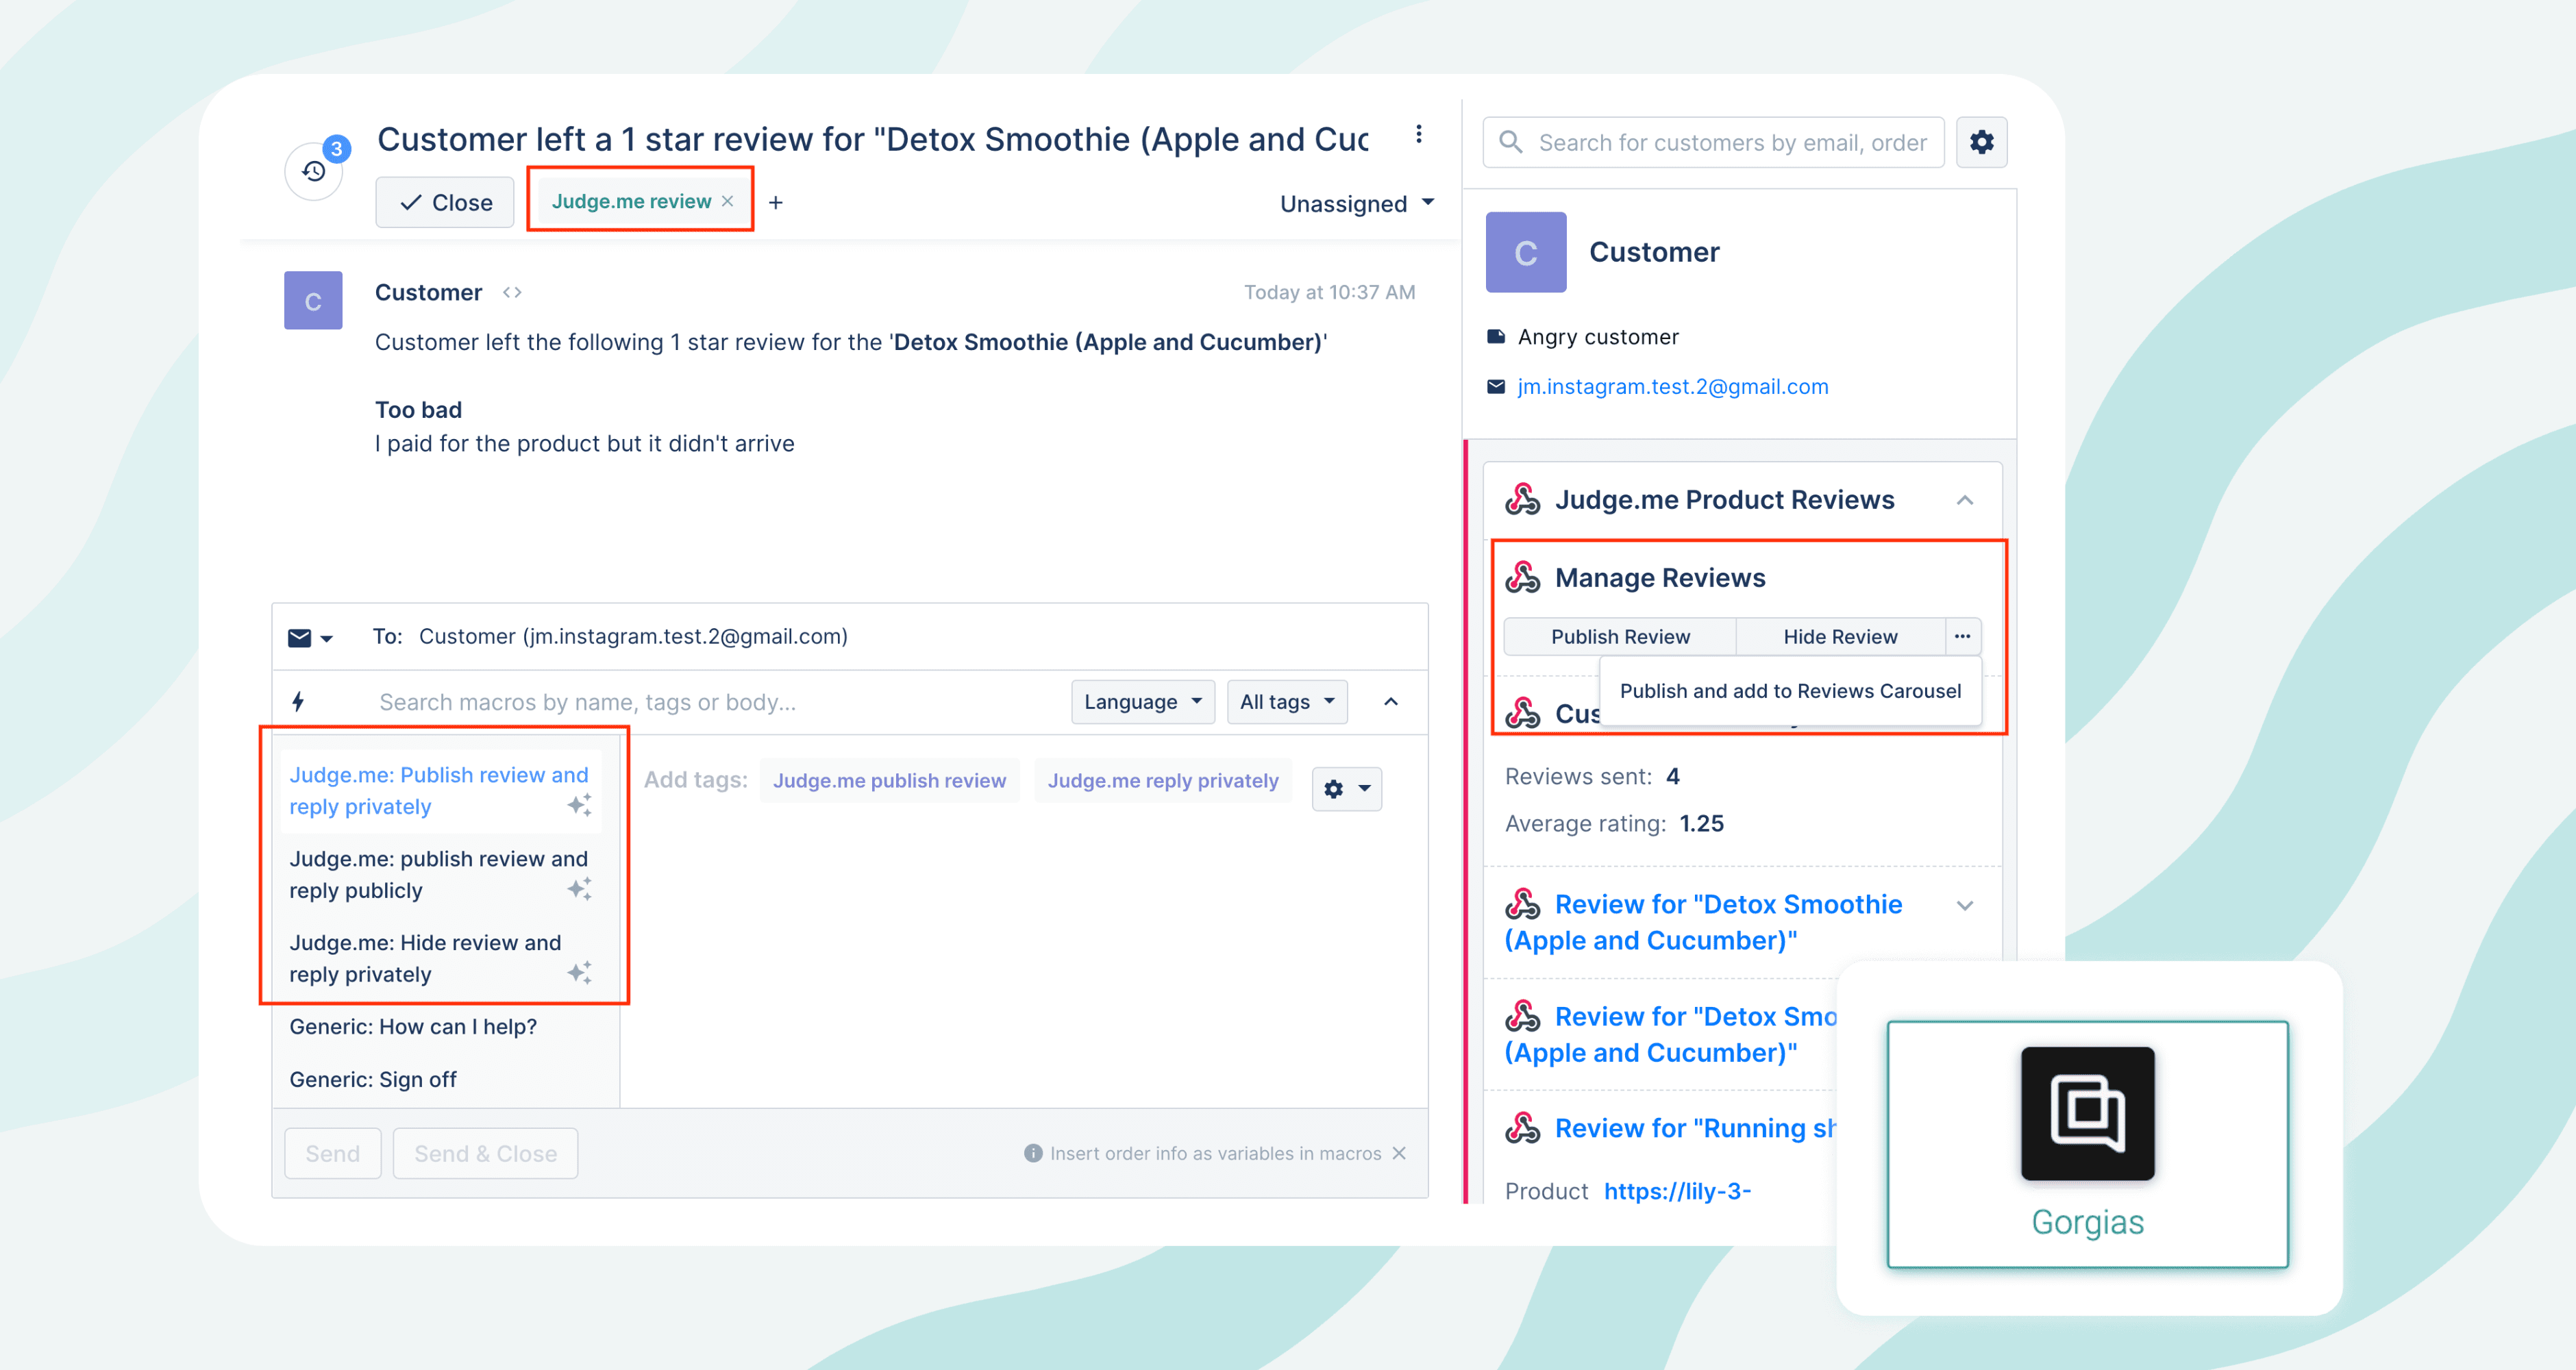Open the Language filter dropdown
2576x1370 pixels.
point(1142,702)
